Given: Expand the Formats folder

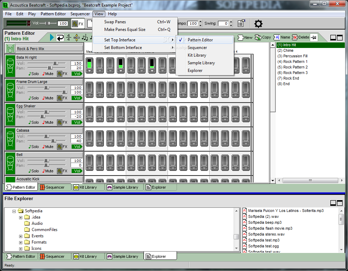Looking at the screenshot, I should tap(21, 243).
